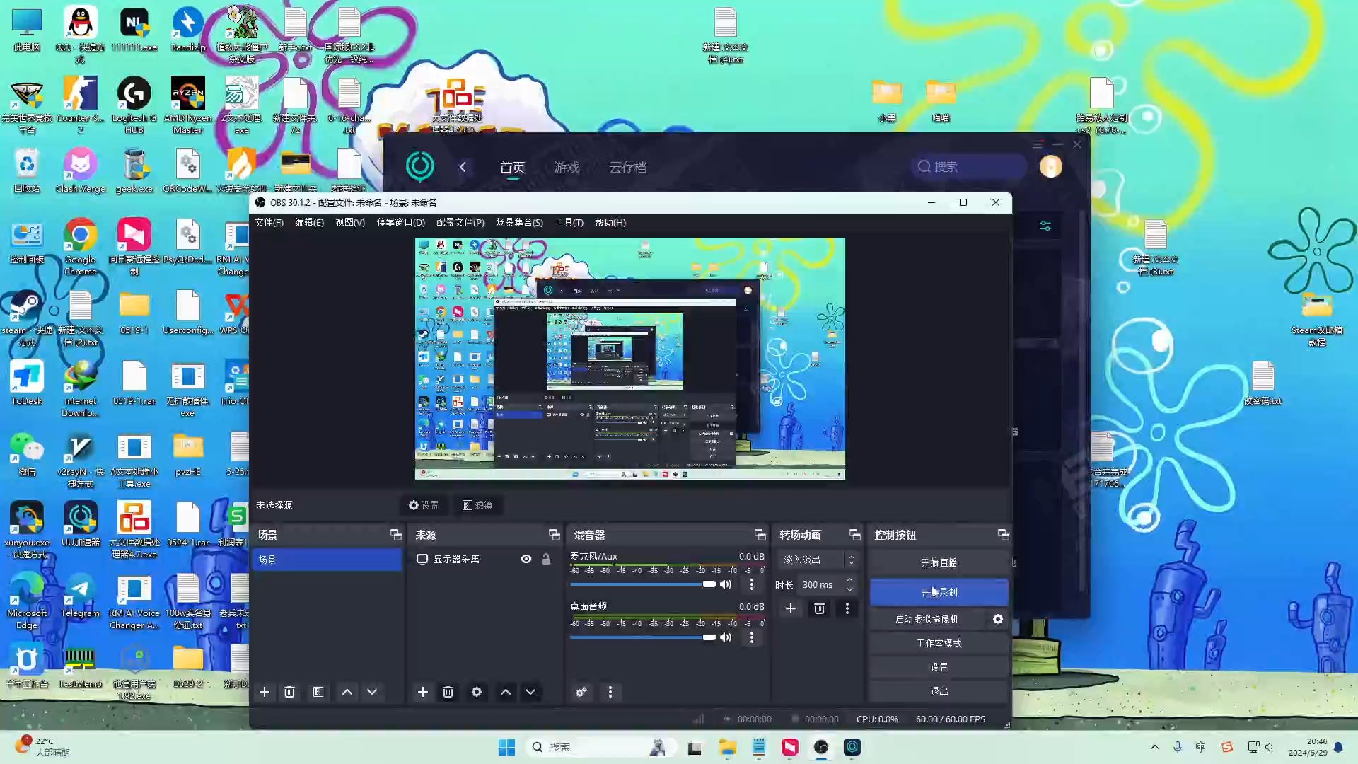This screenshot has width=1358, height=764.
Task: Undock the 场景 panel
Action: point(395,535)
